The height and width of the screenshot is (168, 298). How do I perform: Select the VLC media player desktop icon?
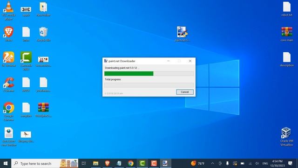pos(8,11)
